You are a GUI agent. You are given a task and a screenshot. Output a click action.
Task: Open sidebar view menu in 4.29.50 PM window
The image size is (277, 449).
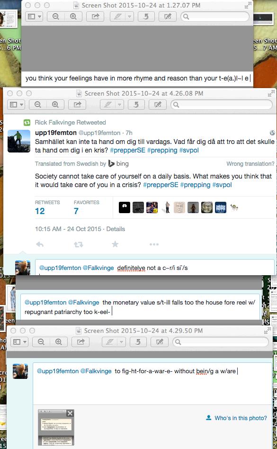pyautogui.click(x=19, y=341)
